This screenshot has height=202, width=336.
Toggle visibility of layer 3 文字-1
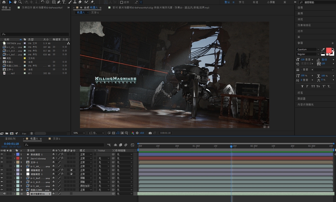(x=2, y=162)
